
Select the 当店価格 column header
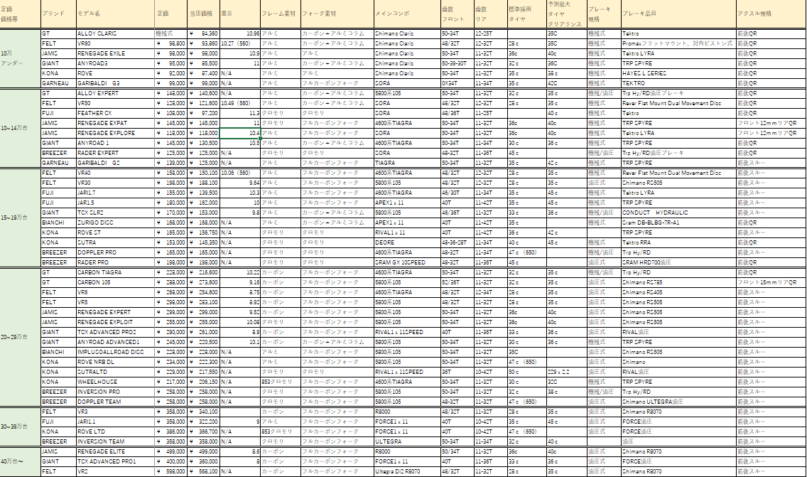point(204,14)
